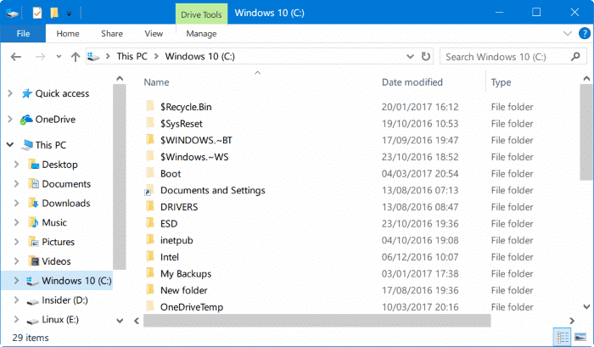Expand the Desktop tree node
The height and width of the screenshot is (347, 594).
coord(16,164)
